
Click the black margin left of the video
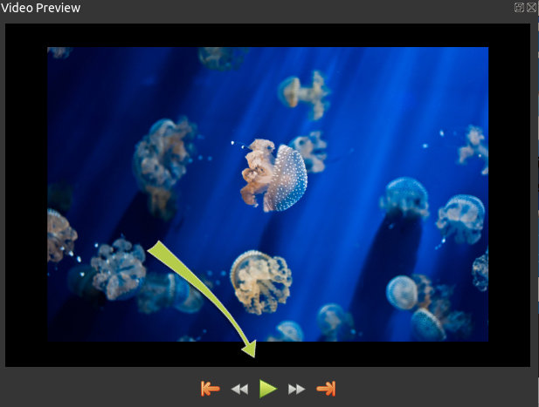pyautogui.click(x=25, y=193)
